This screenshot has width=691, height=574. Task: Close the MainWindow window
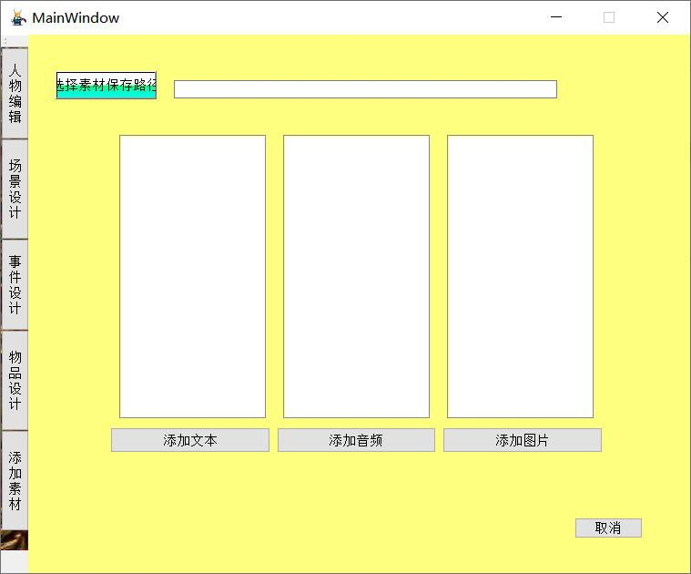[663, 17]
